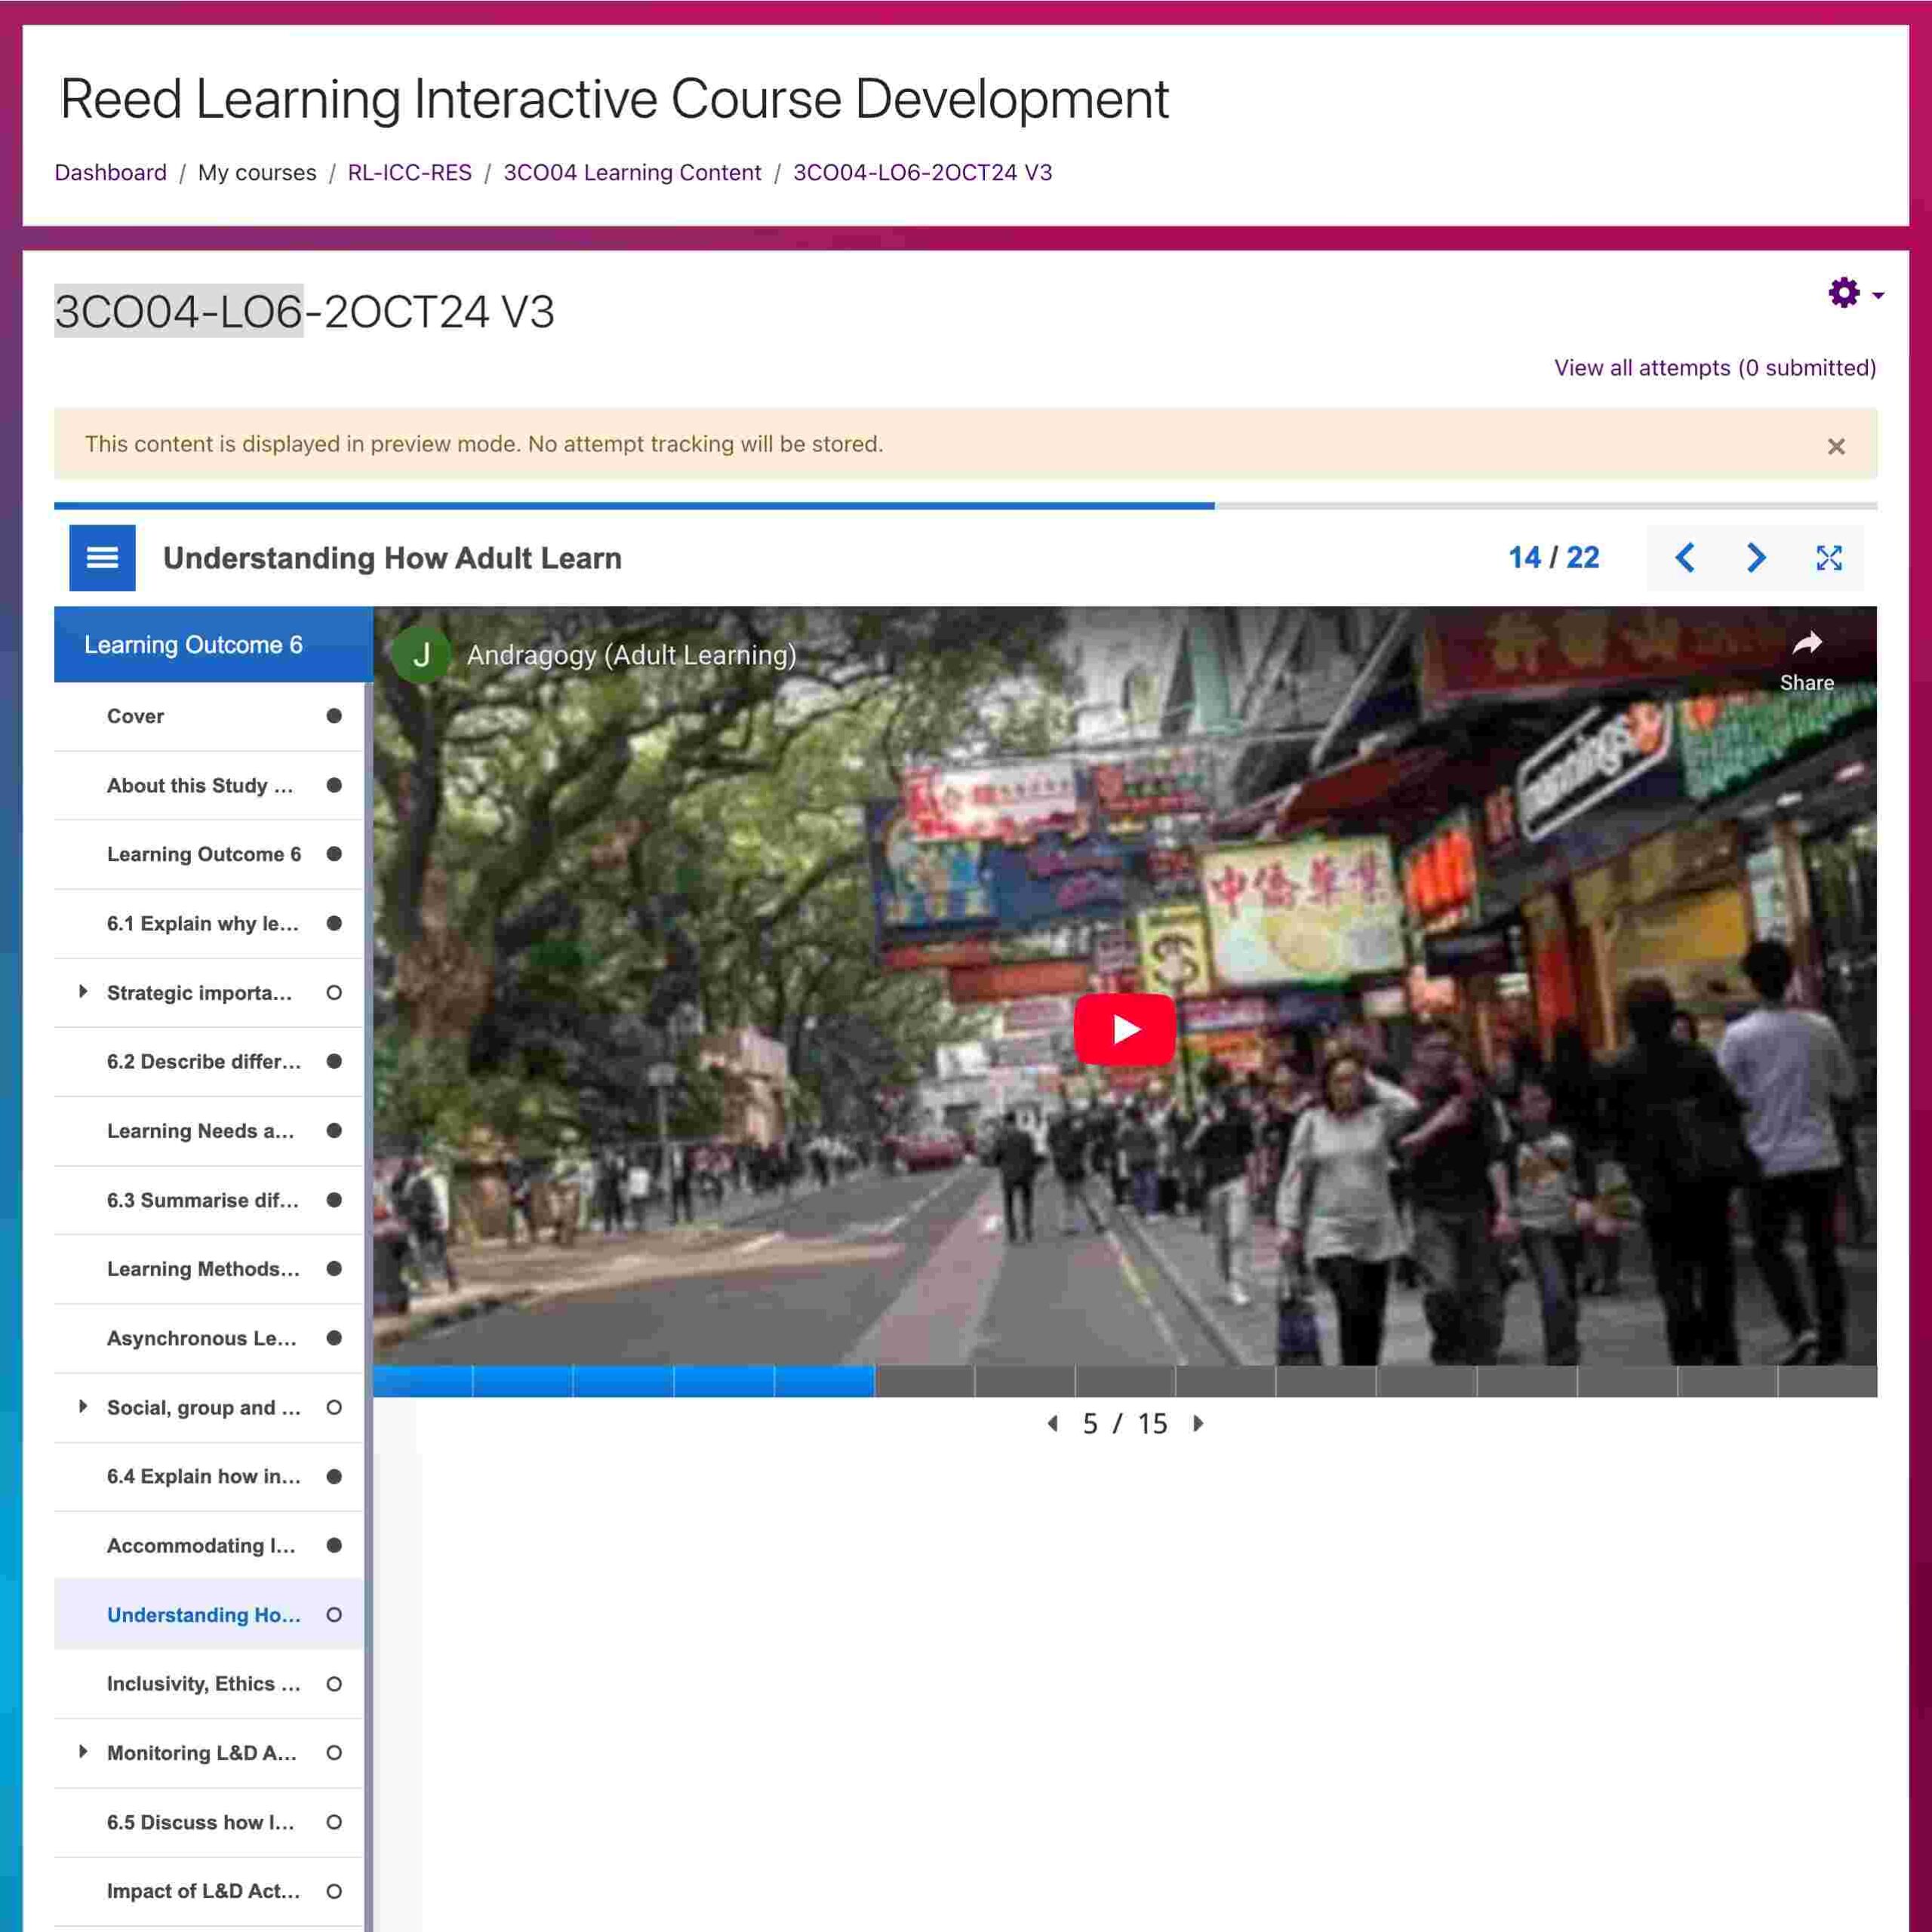Play the Andragogy YouTube video
Image resolution: width=1932 pixels, height=1932 pixels.
1124,1029
